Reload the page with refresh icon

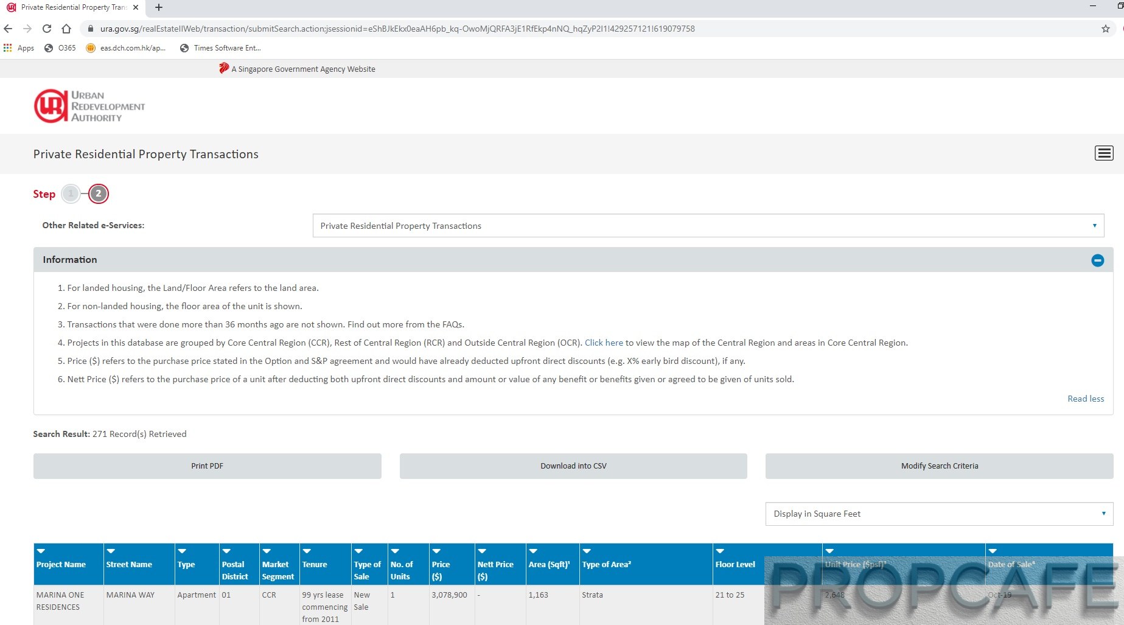click(47, 29)
